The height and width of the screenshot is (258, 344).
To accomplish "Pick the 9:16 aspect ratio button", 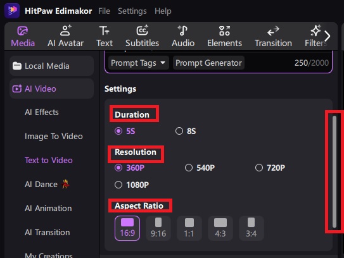I will [158, 228].
